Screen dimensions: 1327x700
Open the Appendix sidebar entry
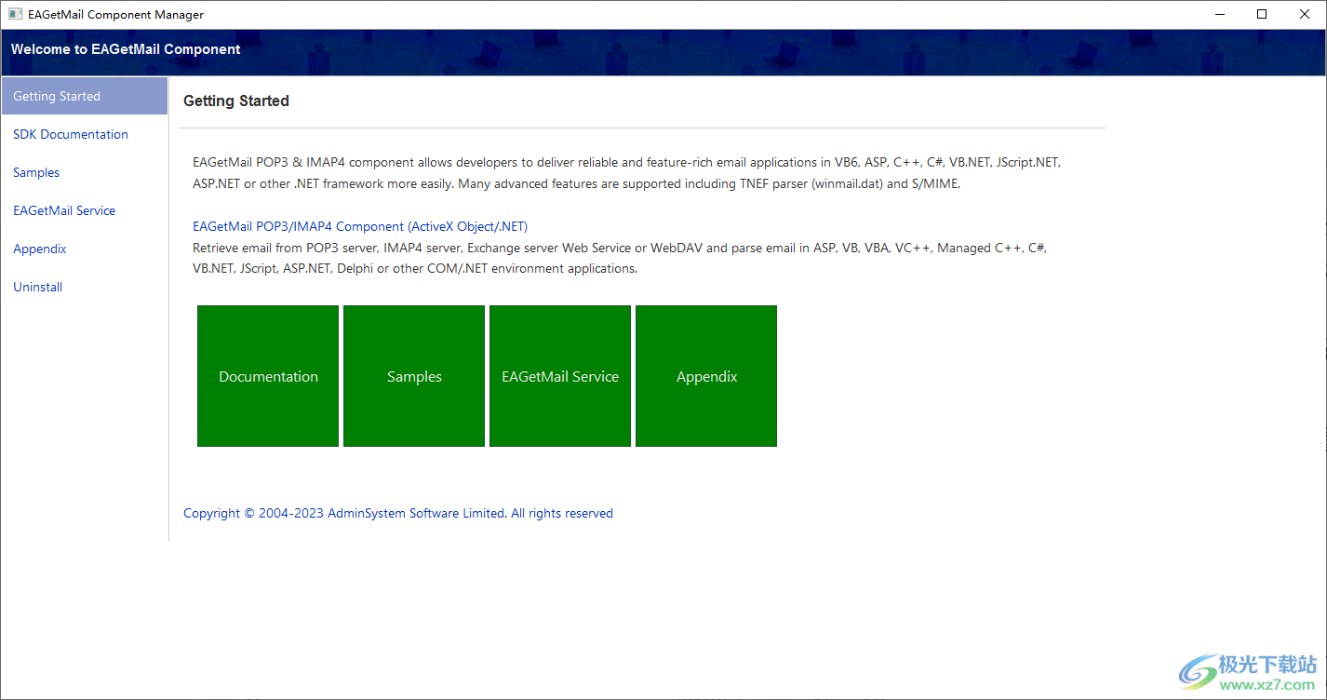40,249
